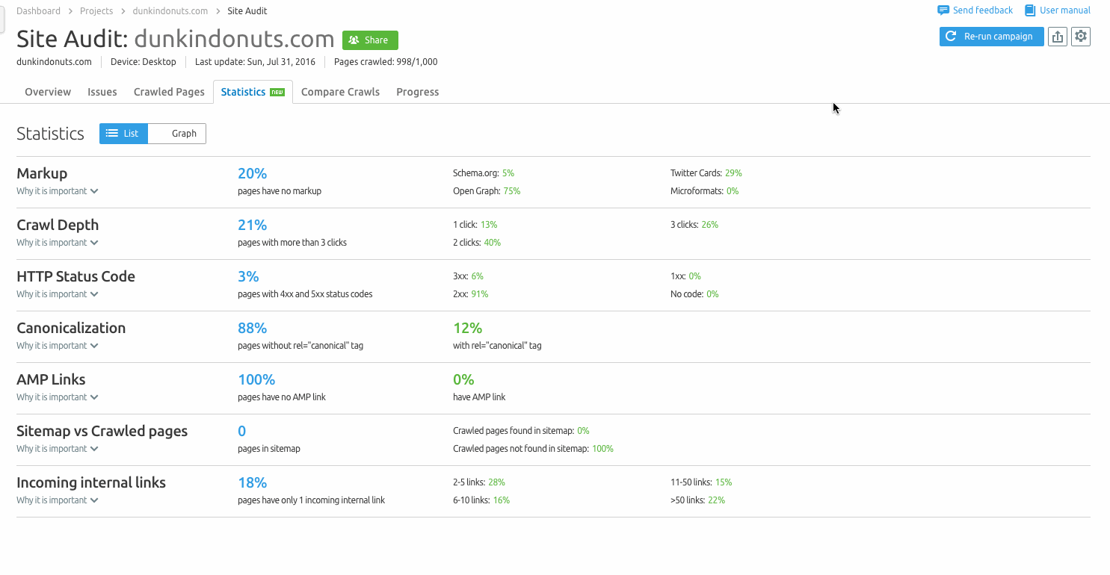Viewport: 1110px width, 575px height.
Task: Click the 3% HTTP status code value
Action: tap(248, 276)
